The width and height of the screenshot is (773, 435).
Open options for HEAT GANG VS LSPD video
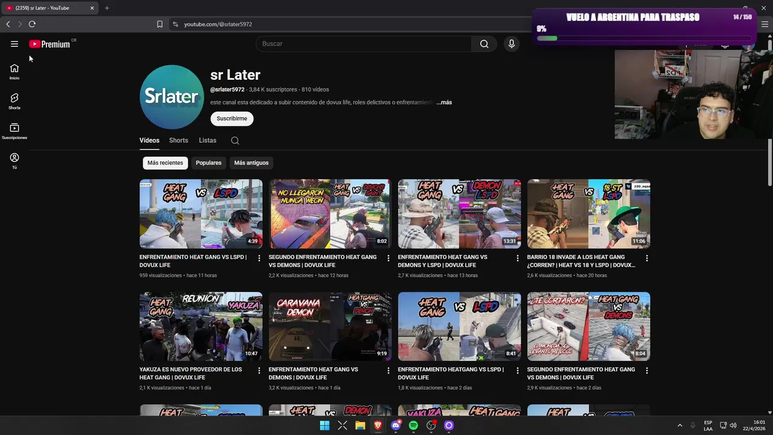click(259, 258)
